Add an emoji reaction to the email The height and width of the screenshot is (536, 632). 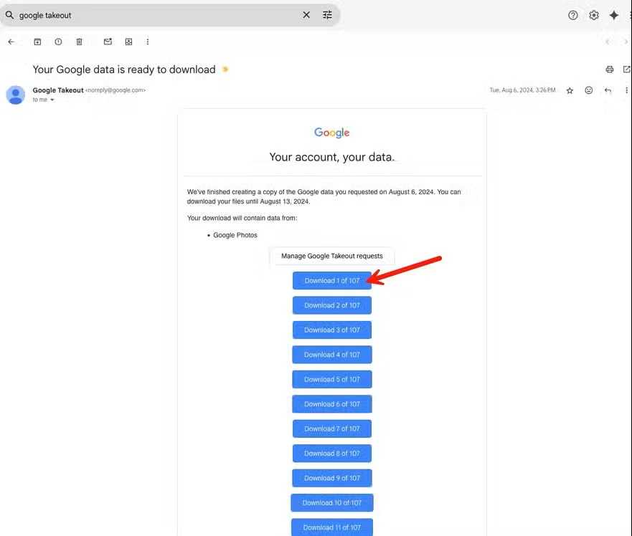pyautogui.click(x=589, y=90)
